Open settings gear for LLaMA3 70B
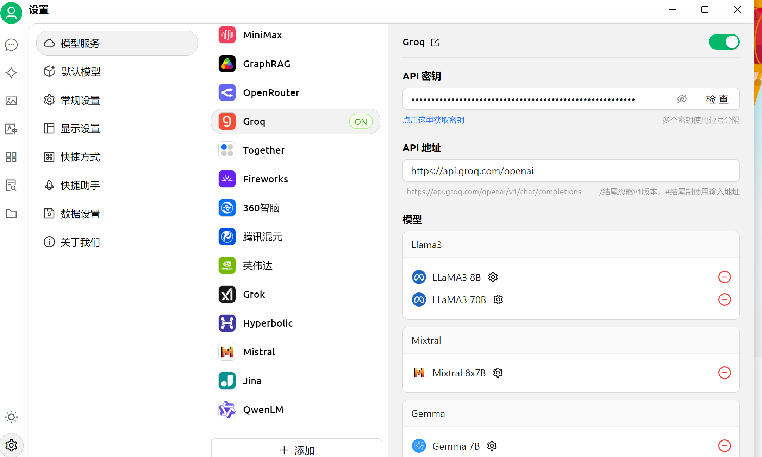Image resolution: width=762 pixels, height=457 pixels. point(498,300)
